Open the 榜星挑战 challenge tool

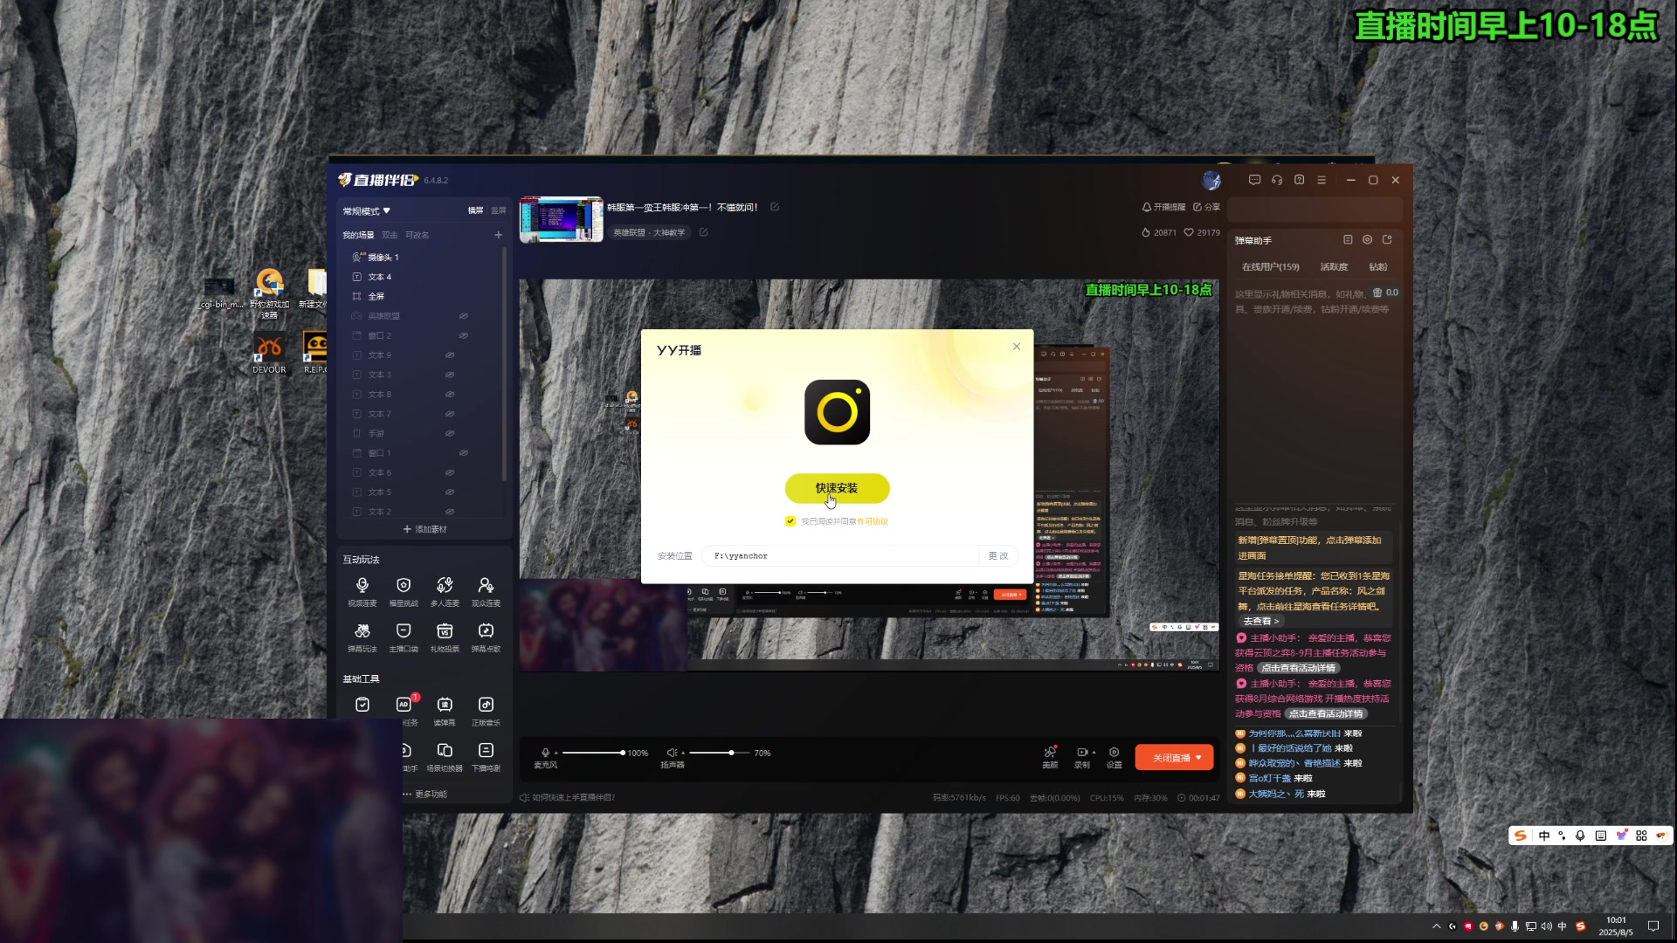(x=404, y=591)
